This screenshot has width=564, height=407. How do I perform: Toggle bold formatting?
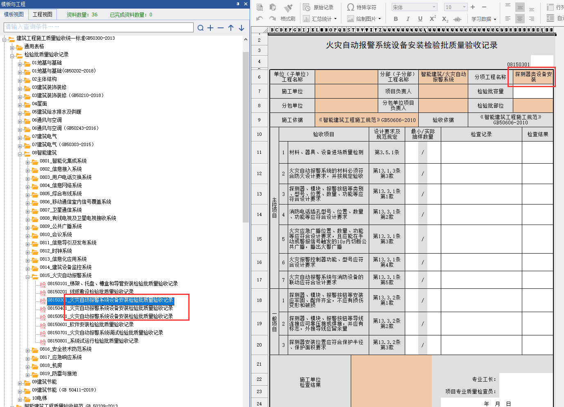396,19
